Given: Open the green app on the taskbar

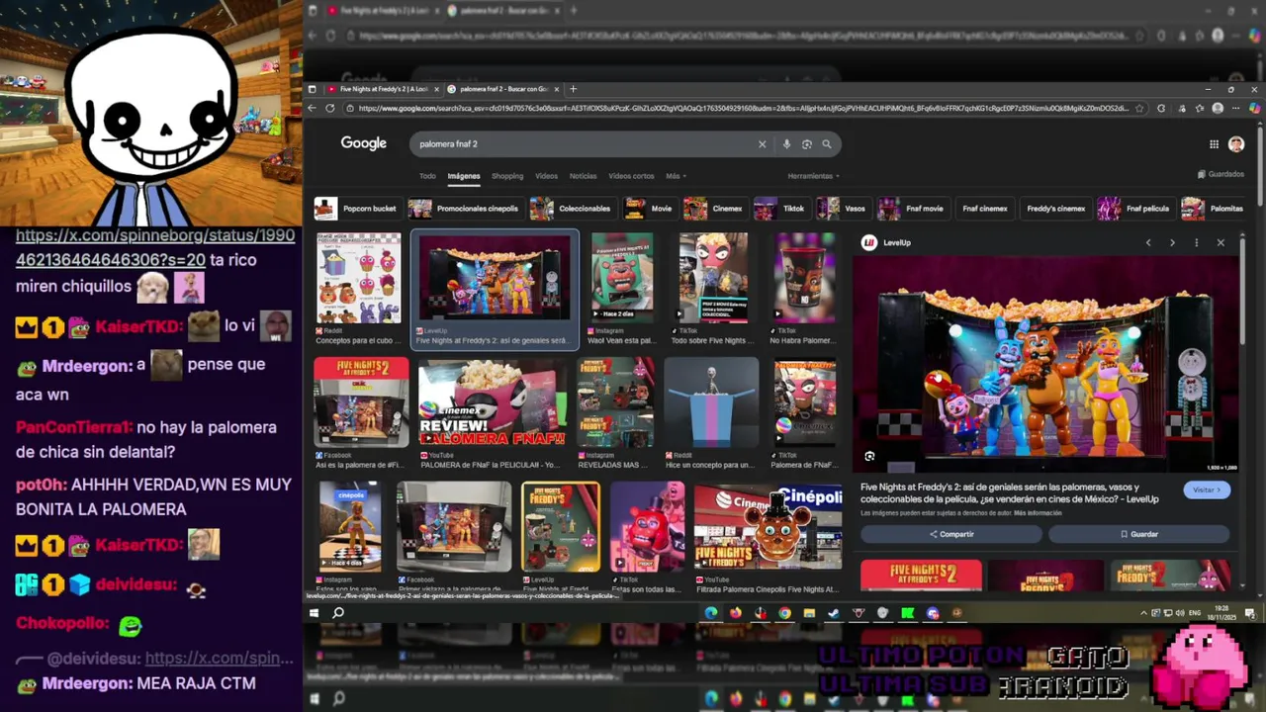Looking at the screenshot, I should coord(908,613).
